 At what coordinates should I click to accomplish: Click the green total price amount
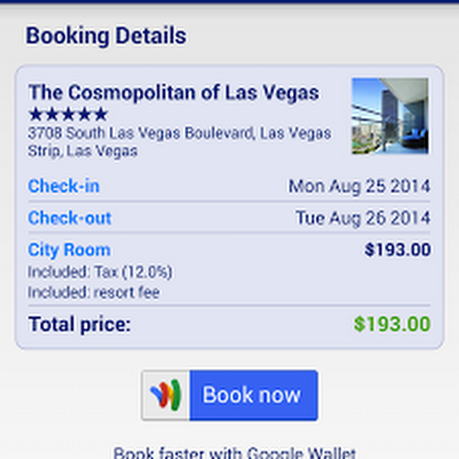(392, 324)
